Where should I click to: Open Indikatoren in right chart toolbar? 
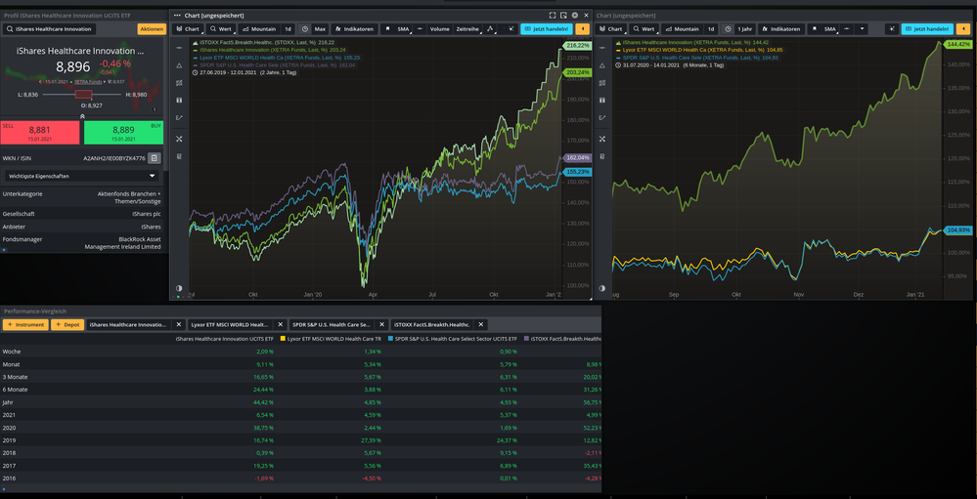coord(780,28)
